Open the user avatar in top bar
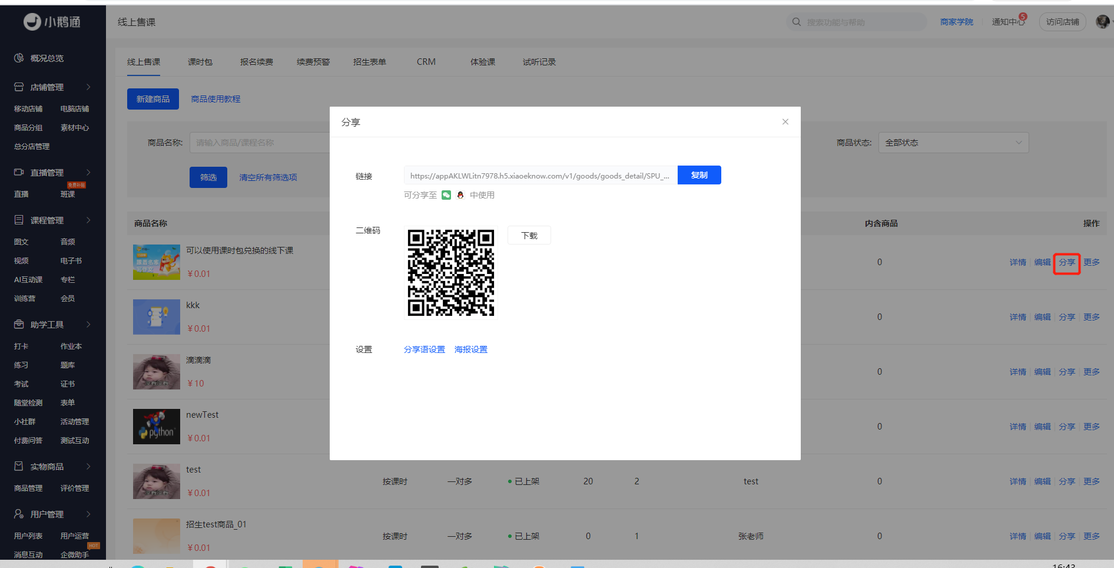The image size is (1114, 568). (1103, 22)
